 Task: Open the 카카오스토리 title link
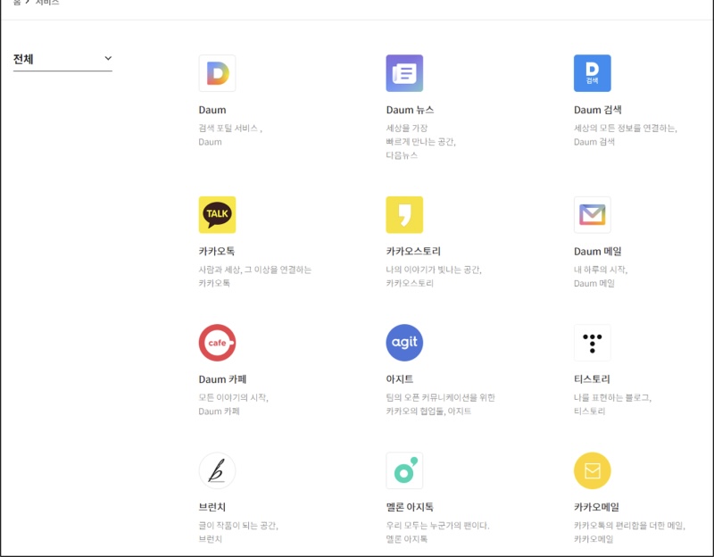pyautogui.click(x=413, y=252)
